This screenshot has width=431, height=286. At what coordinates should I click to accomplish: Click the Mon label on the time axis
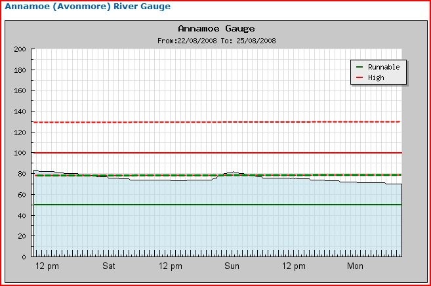(x=355, y=266)
